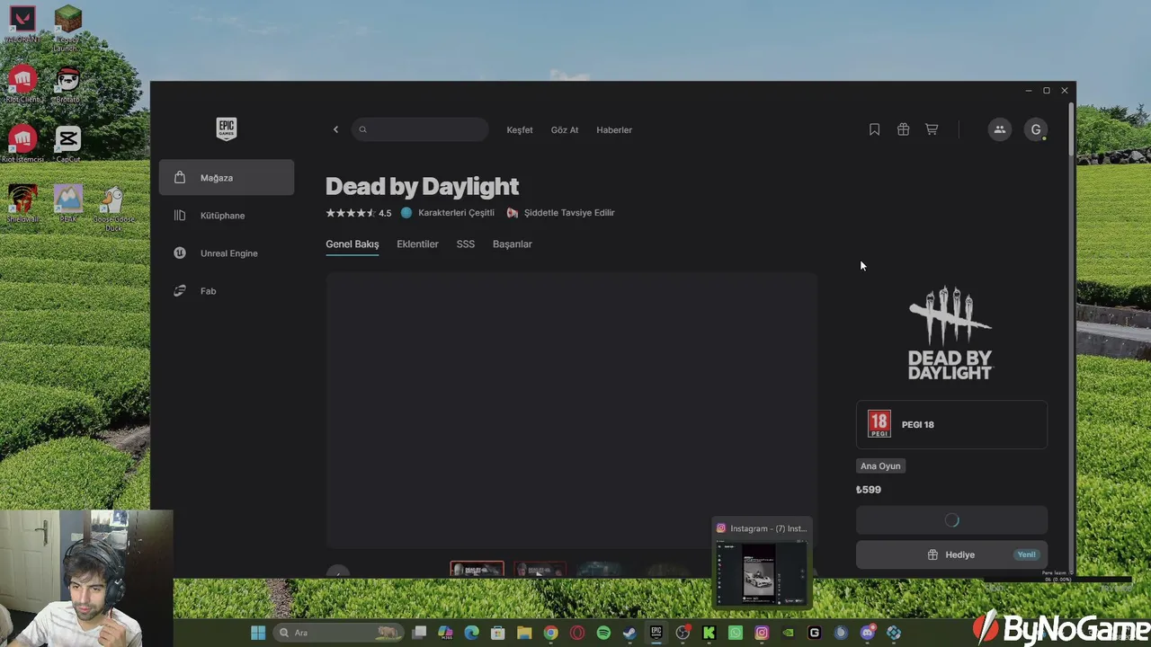Click the 4.5 star rating

(358, 213)
